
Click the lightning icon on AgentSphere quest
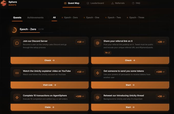(17, 98)
